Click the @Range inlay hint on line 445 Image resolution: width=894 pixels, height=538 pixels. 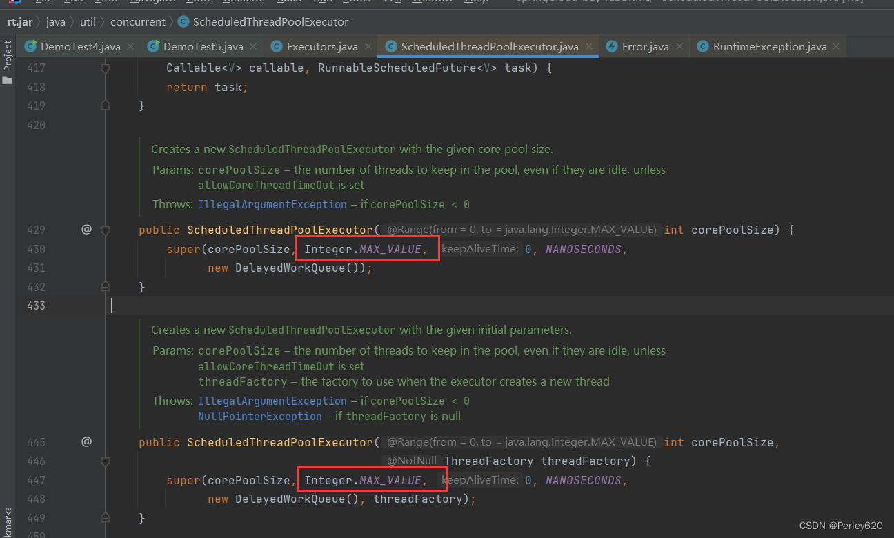click(521, 442)
